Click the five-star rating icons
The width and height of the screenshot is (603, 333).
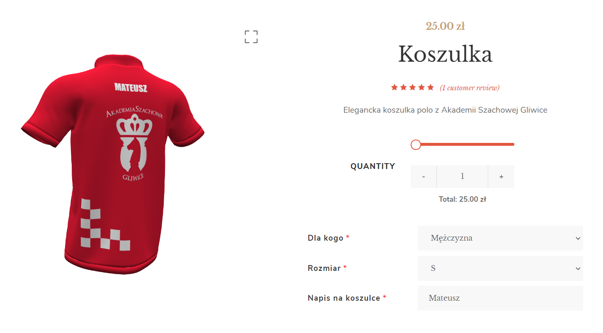coord(412,87)
